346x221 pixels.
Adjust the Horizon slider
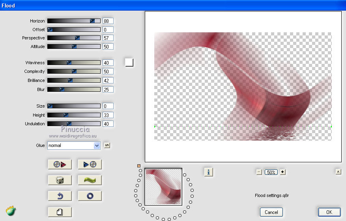click(74, 21)
